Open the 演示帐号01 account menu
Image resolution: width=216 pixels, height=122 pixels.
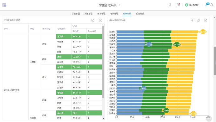192,5
